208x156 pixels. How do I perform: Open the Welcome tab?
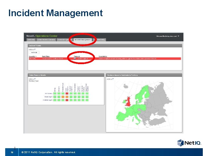(x=31, y=40)
